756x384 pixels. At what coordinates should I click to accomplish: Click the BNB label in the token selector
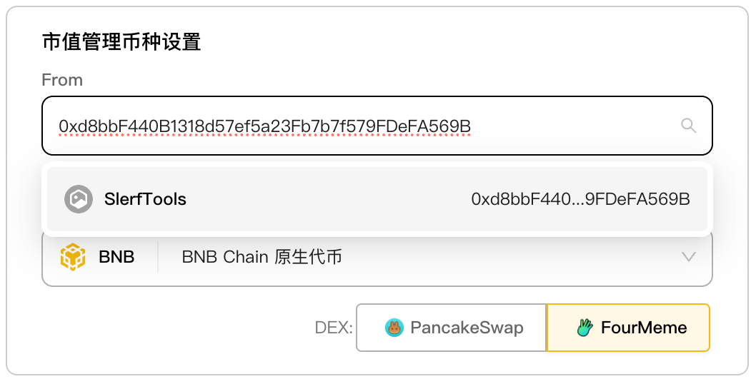tap(116, 257)
